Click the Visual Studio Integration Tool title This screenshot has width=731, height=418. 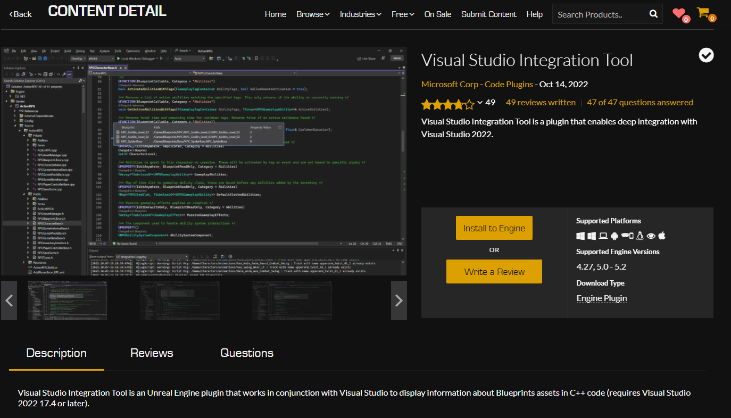coord(527,60)
